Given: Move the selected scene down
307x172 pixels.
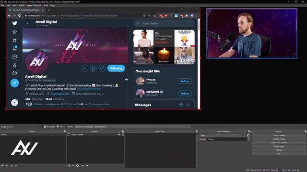Looking at the screenshot, I should click(x=16, y=166).
